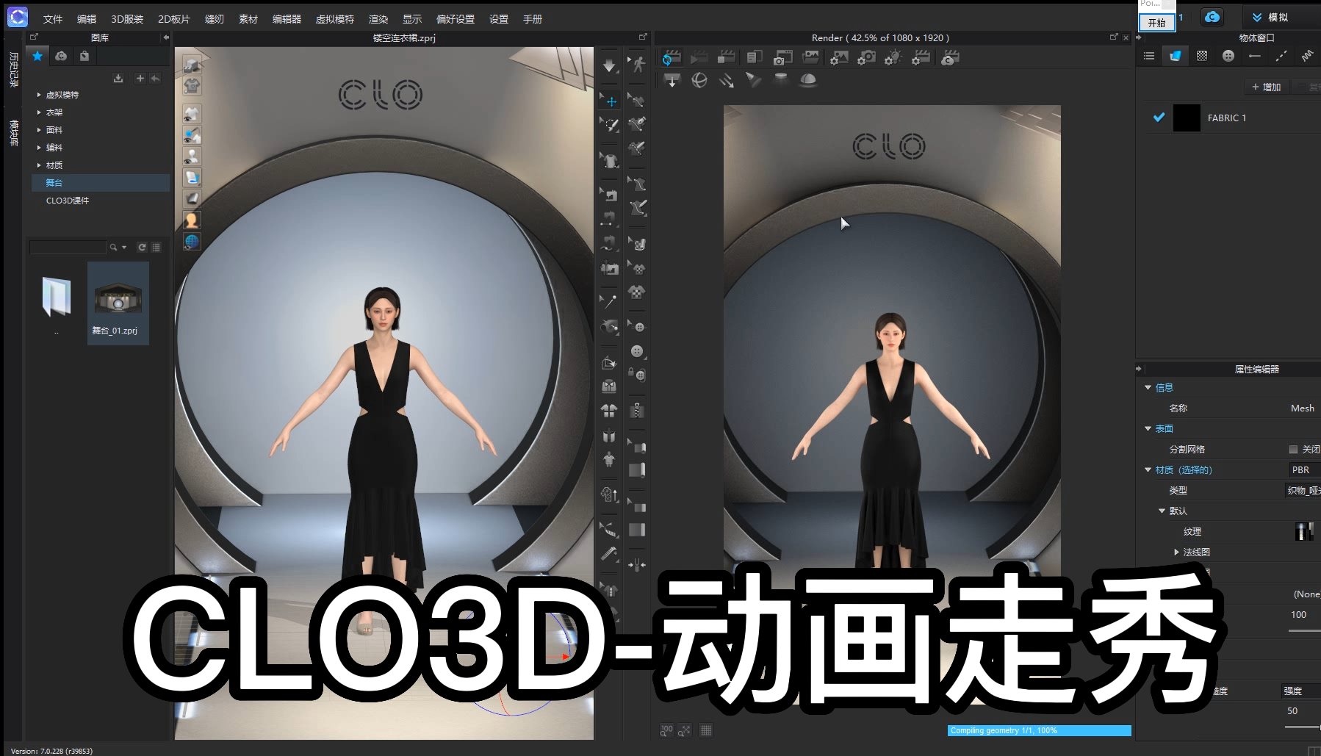Expand the 法线图 property row

[x=1176, y=552]
